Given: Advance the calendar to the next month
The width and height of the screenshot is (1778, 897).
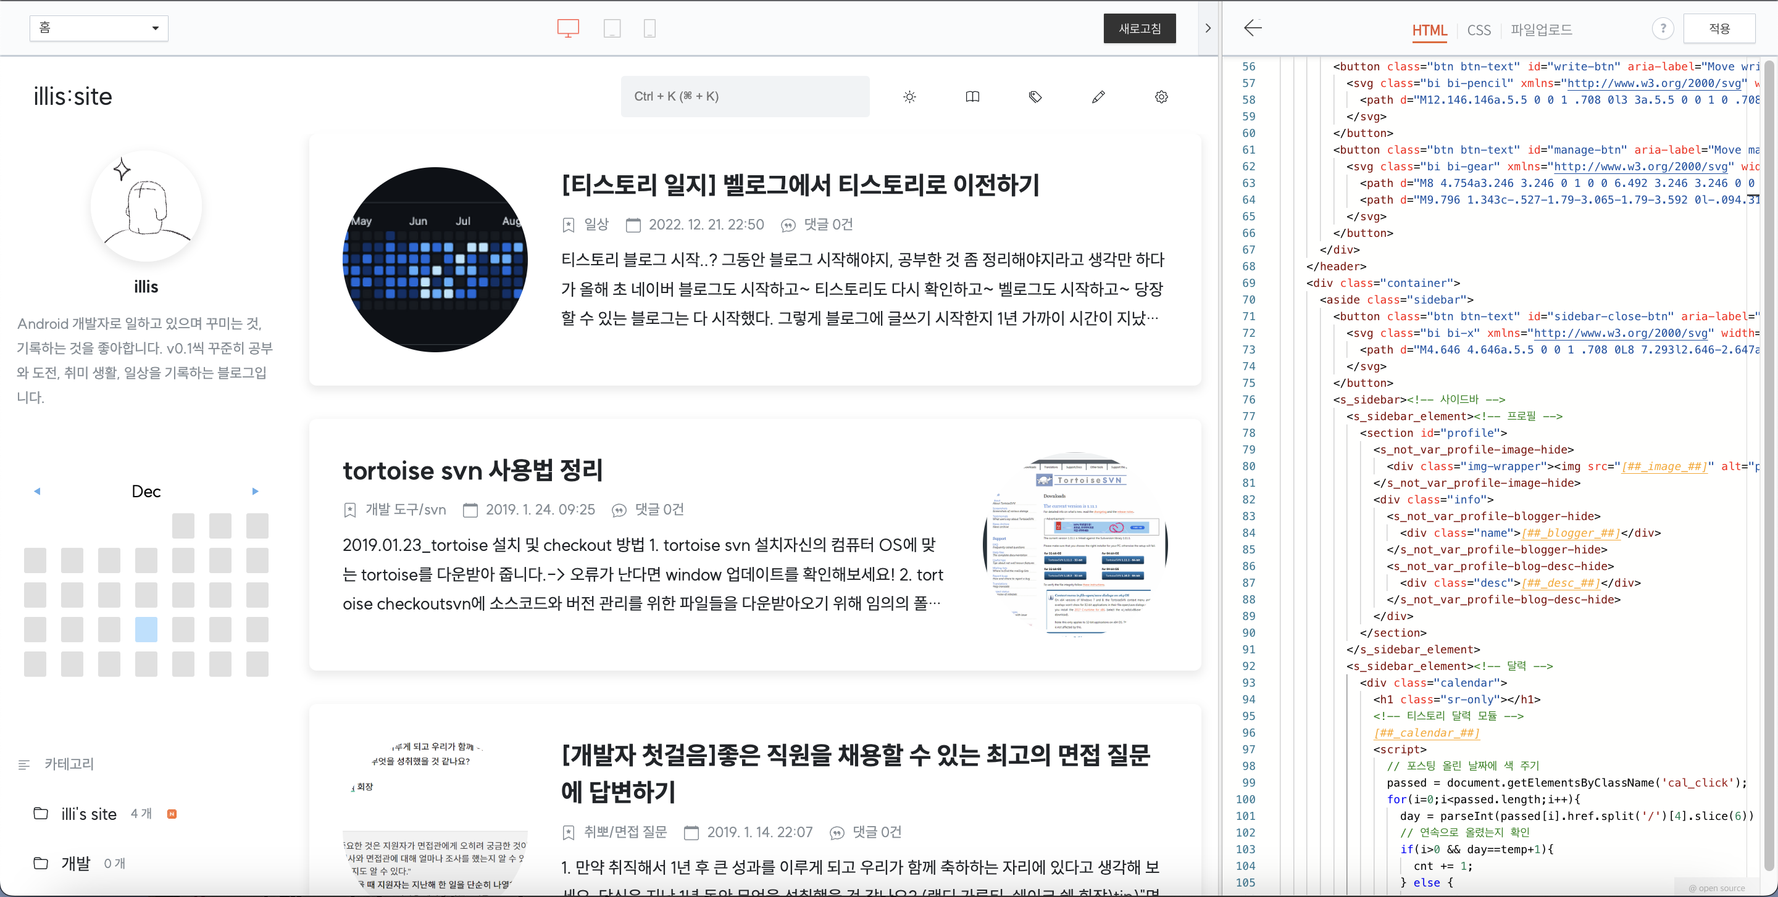Looking at the screenshot, I should [256, 491].
